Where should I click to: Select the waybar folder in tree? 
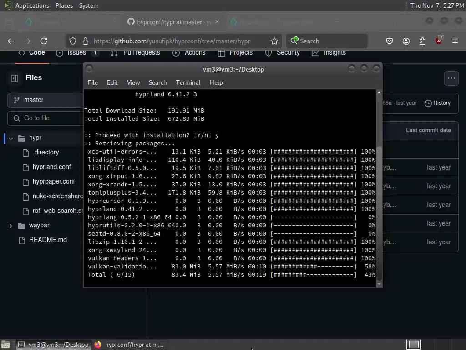(x=39, y=226)
